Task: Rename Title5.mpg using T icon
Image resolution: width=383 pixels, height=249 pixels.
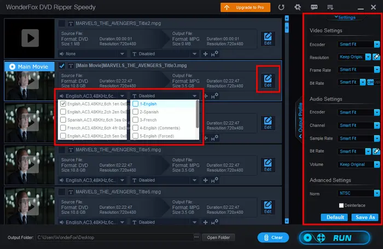Action: tap(71, 150)
